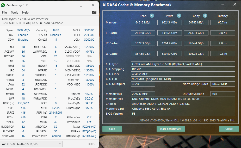The image size is (241, 148).
Task: Click the ZenTimings app logo icon
Action: click(3, 5)
